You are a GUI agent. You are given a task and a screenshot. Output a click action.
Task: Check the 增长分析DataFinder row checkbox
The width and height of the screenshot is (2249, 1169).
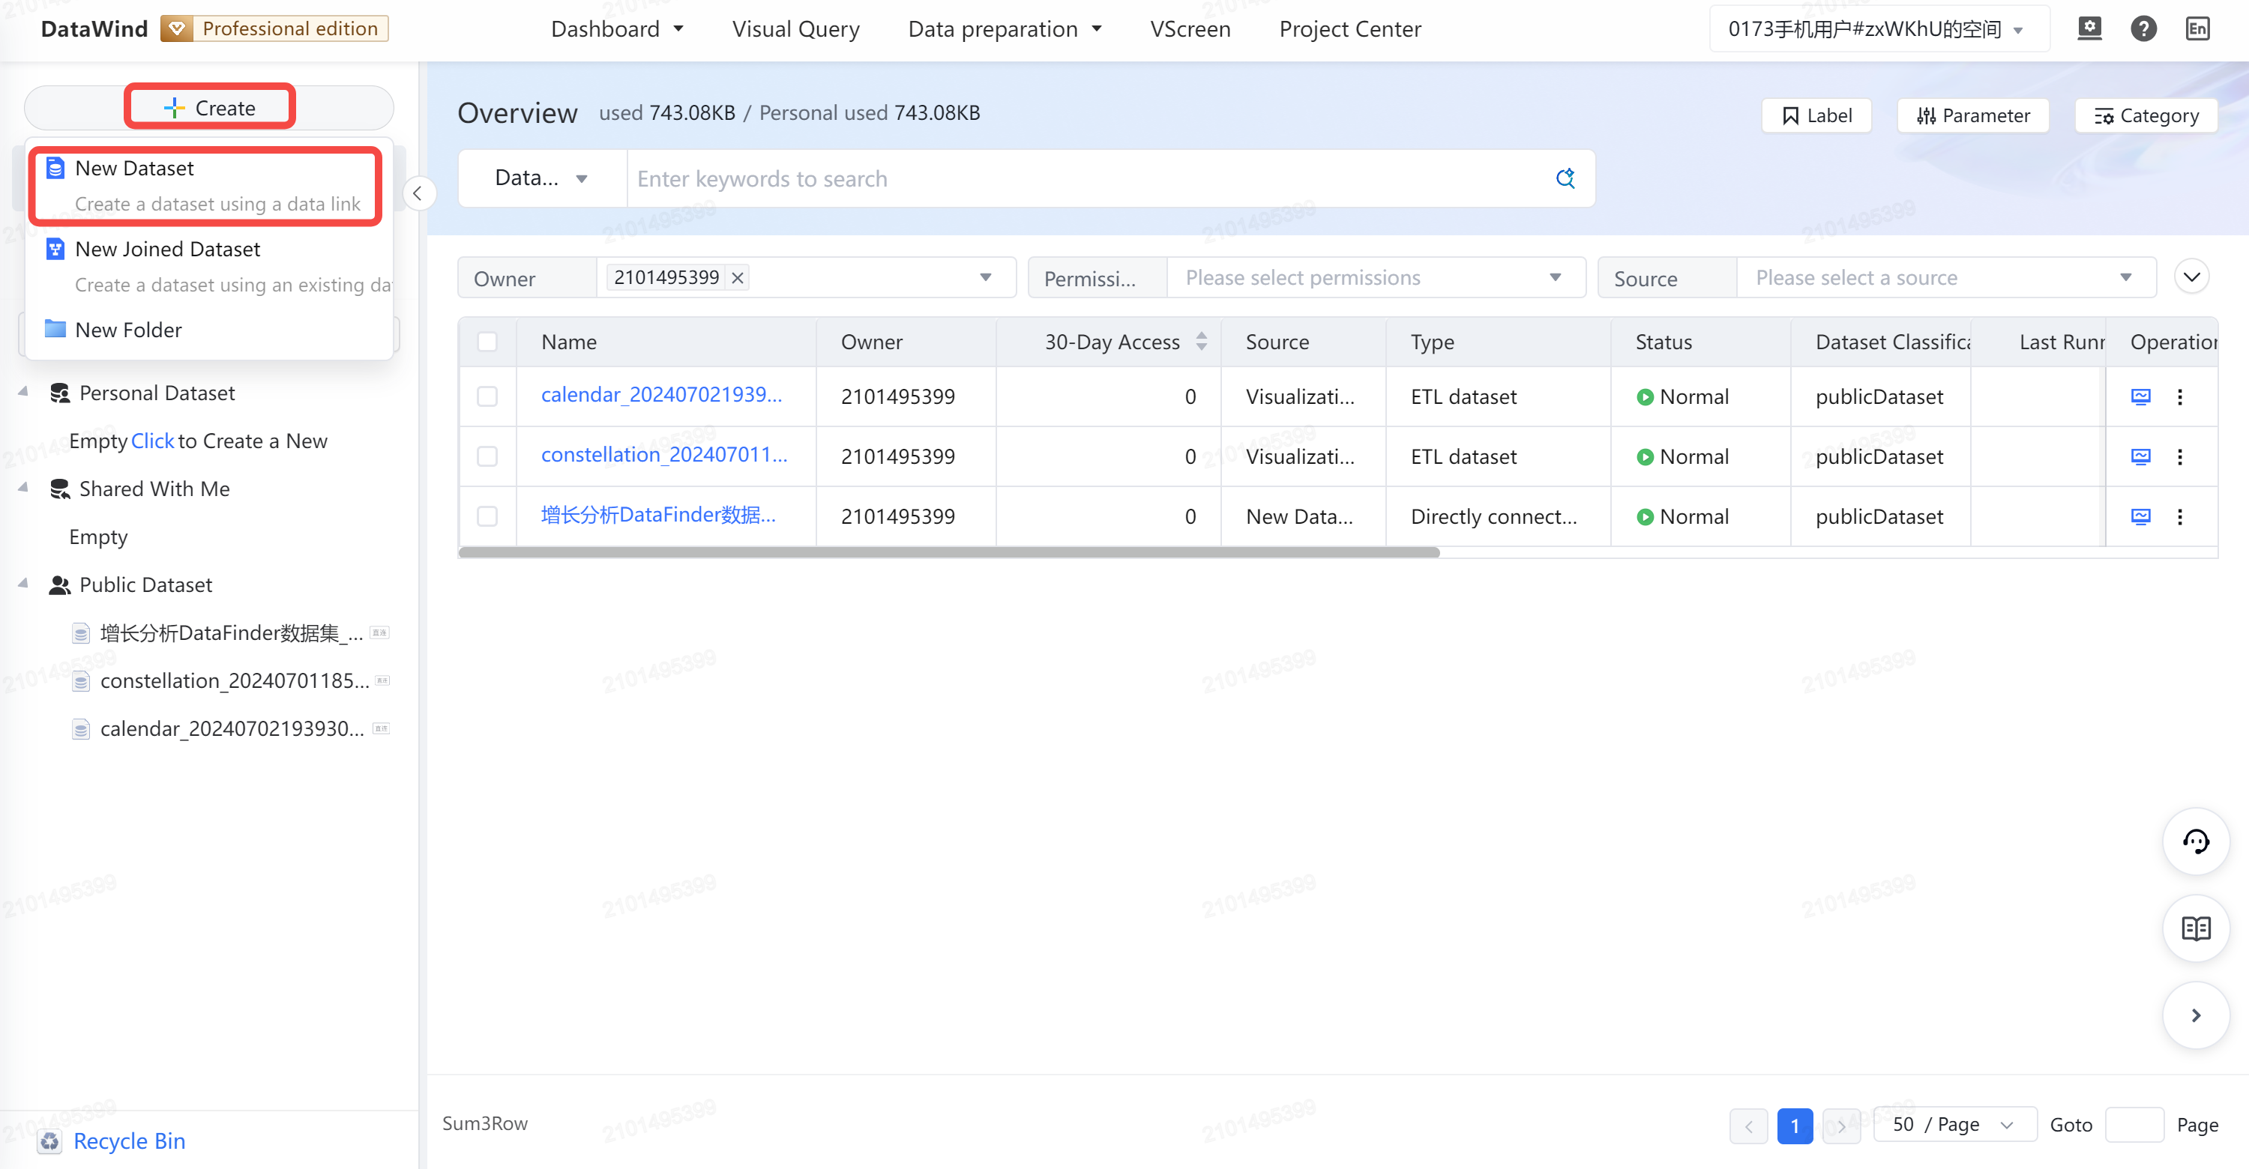coord(487,516)
